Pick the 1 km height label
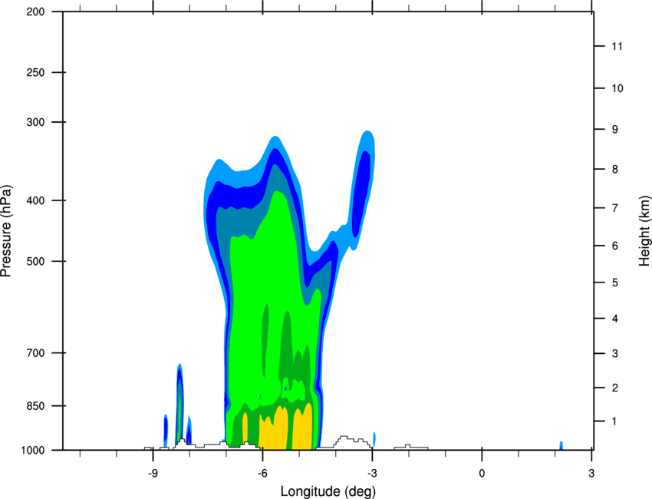This screenshot has height=499, width=652. point(615,421)
